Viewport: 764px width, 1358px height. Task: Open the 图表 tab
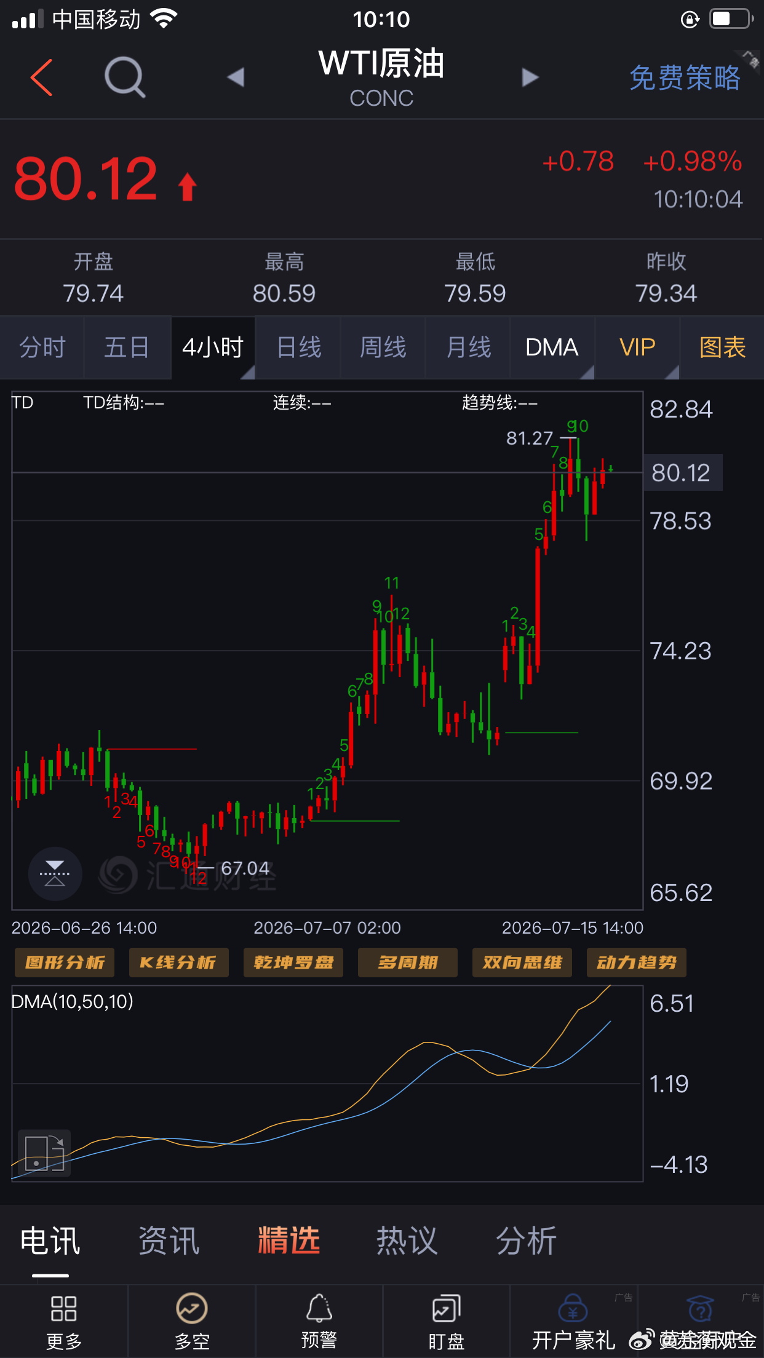(722, 347)
